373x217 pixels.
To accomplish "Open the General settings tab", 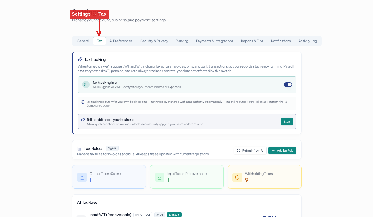I will 83,41.
